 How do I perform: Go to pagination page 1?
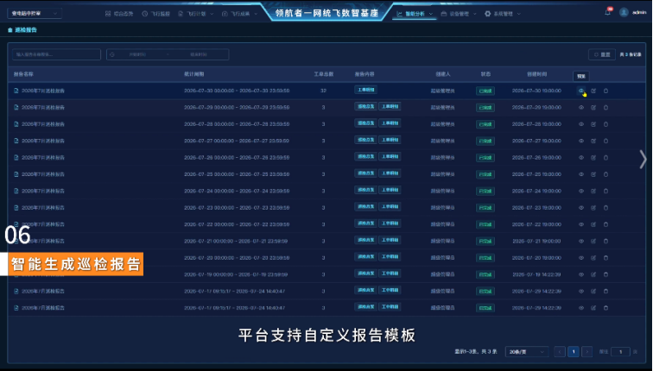(574, 352)
